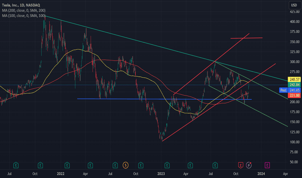Screen dimensions: 302x178
Task: Click the green 242.84 price label
Action: (x=294, y=85)
